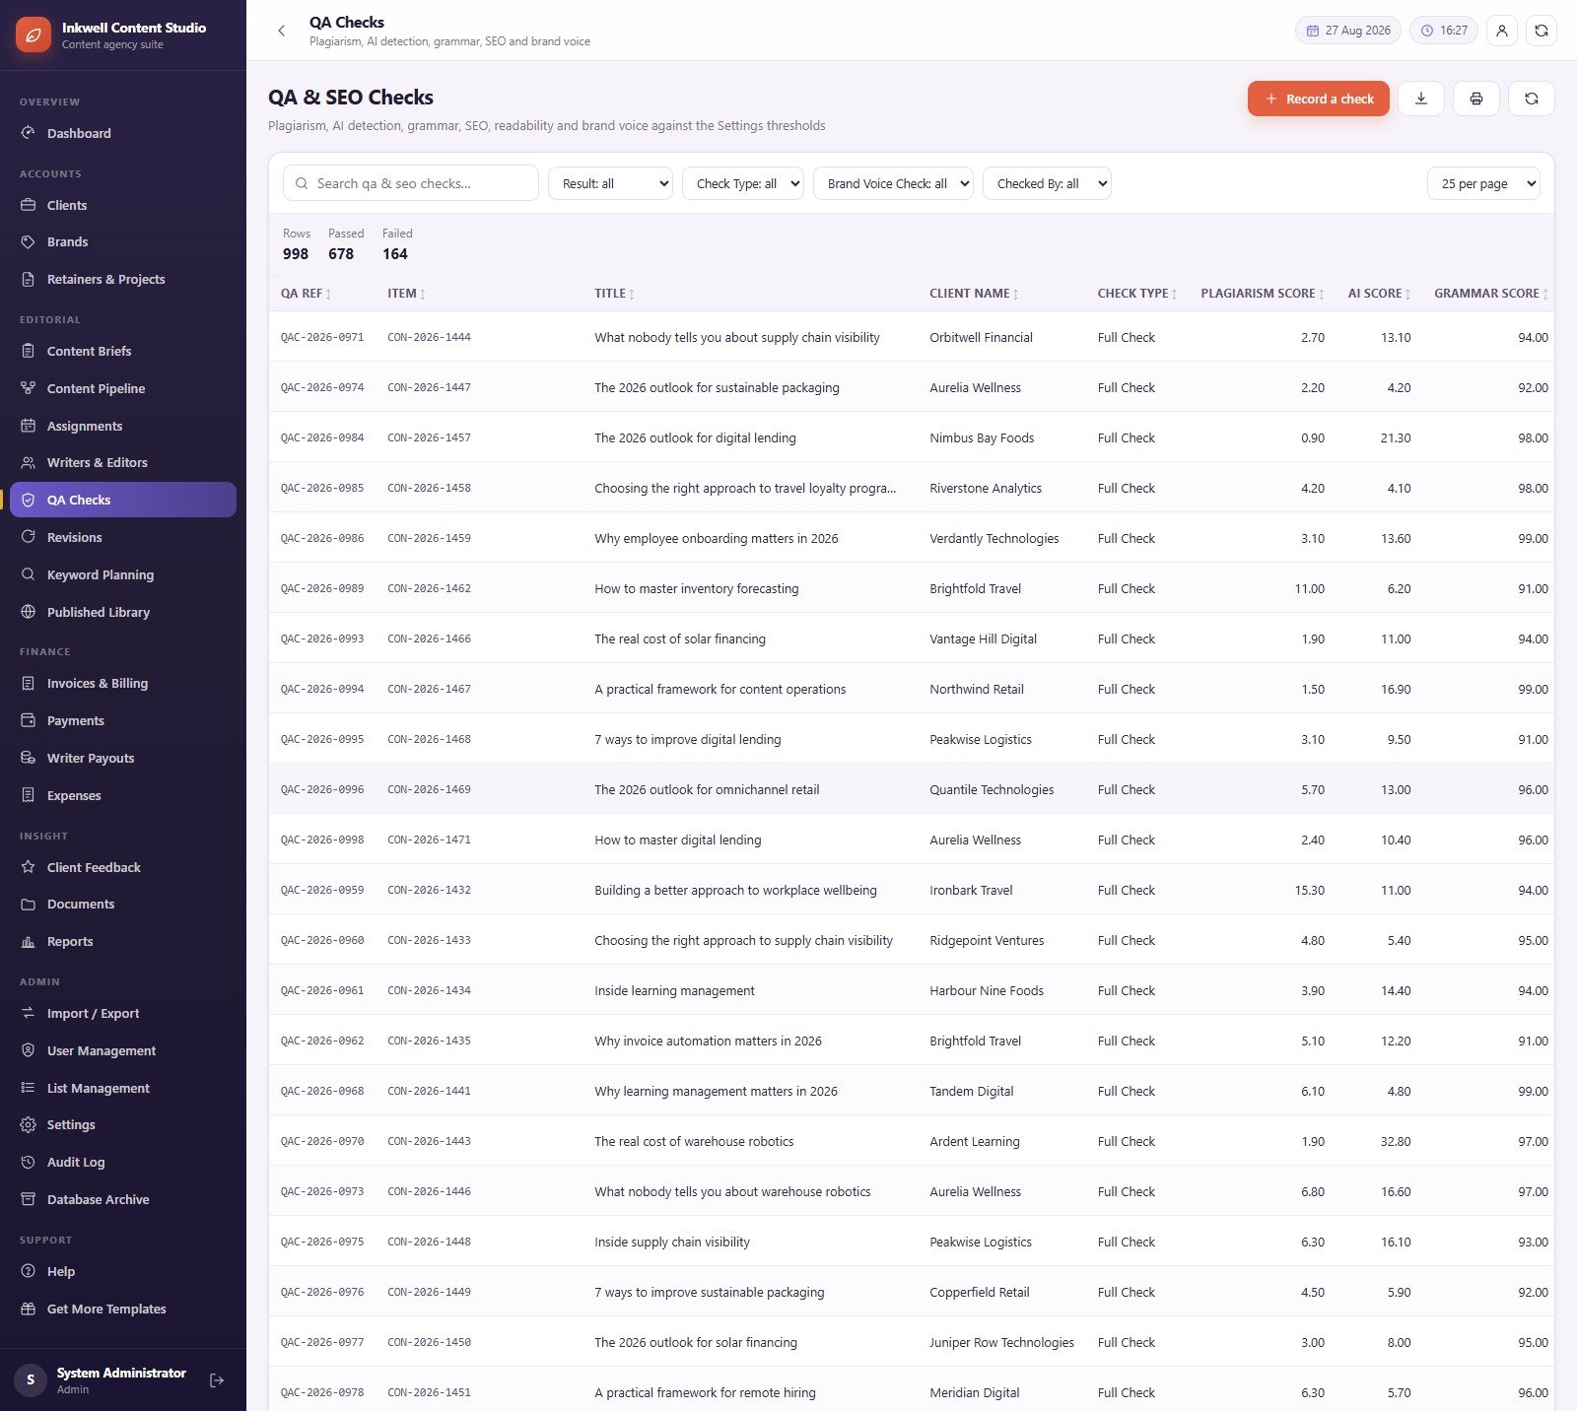
Task: Click item CON-2026-1462
Action: [x=429, y=588]
